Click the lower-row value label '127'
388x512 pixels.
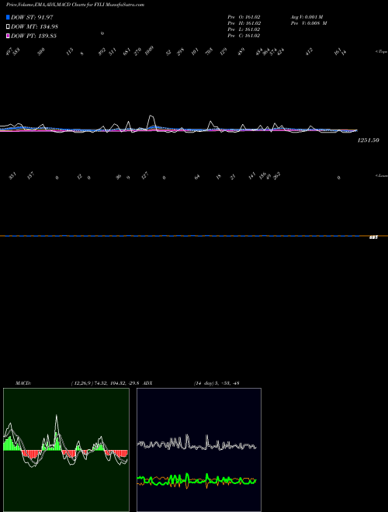pyautogui.click(x=145, y=176)
